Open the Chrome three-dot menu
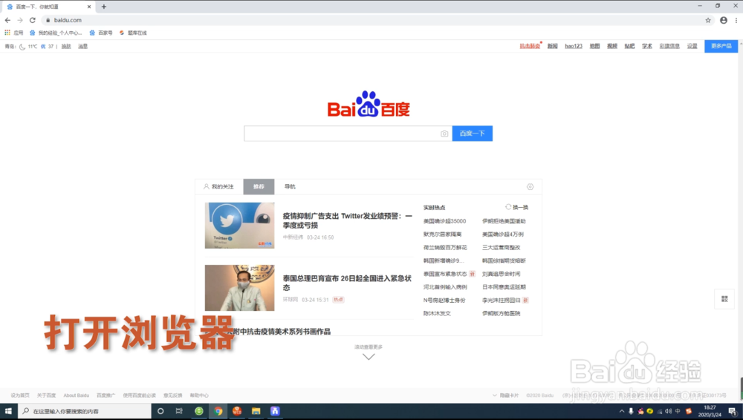743x420 pixels. [736, 20]
